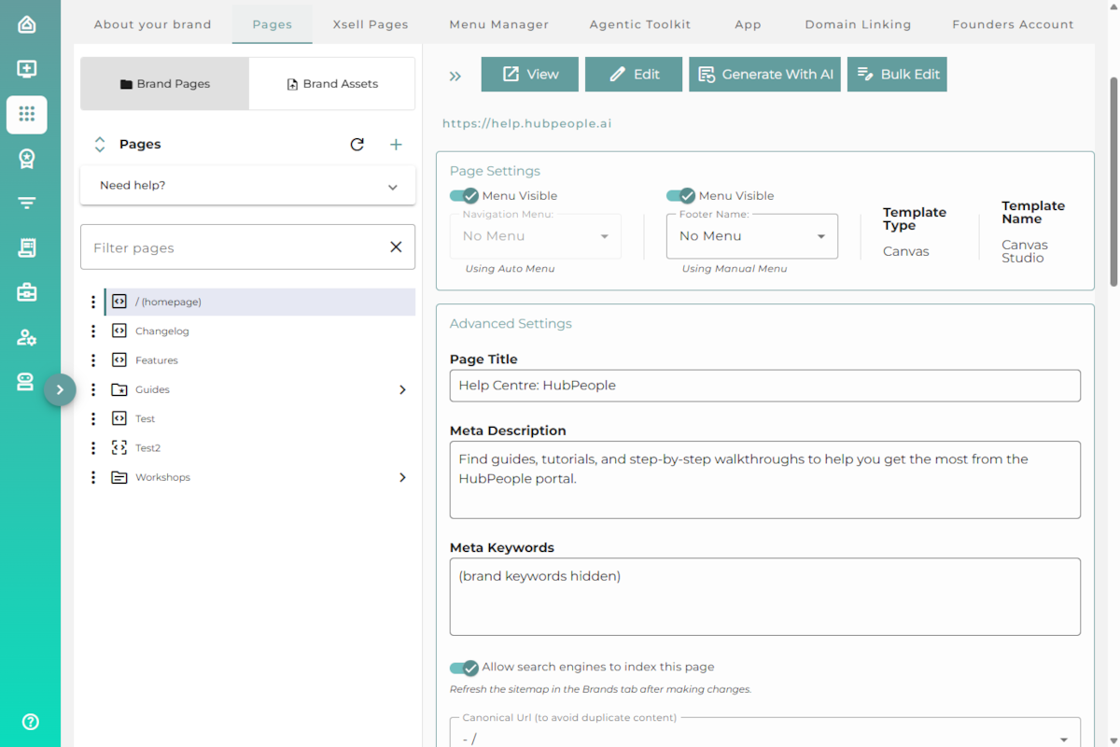Click the double chevron panel toggle
The width and height of the screenshot is (1120, 747).
[x=455, y=76]
